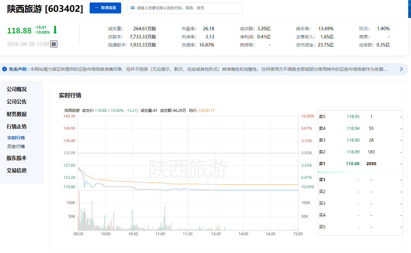Click the 卖1 volume 2050
This screenshot has height=253, width=411.
371,164
